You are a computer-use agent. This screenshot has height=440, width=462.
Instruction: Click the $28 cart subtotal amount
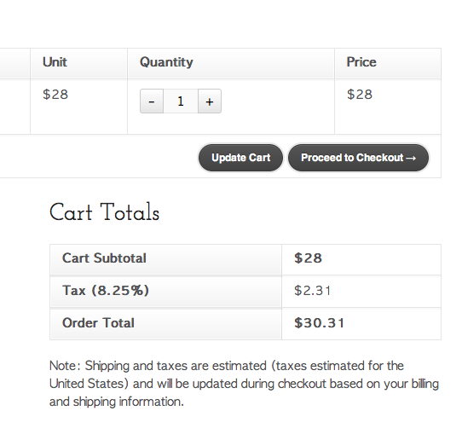(x=308, y=258)
